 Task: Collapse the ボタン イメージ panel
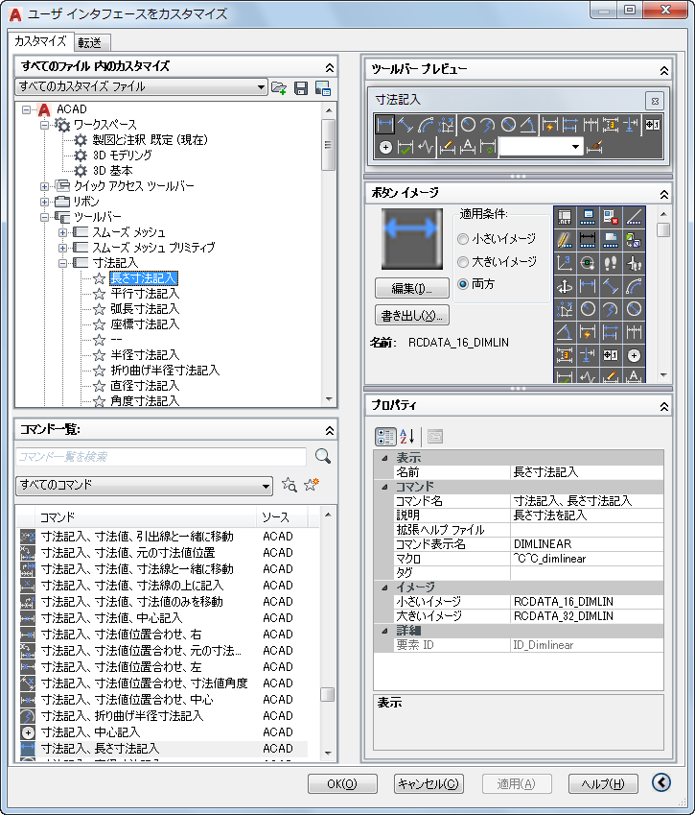coord(664,195)
